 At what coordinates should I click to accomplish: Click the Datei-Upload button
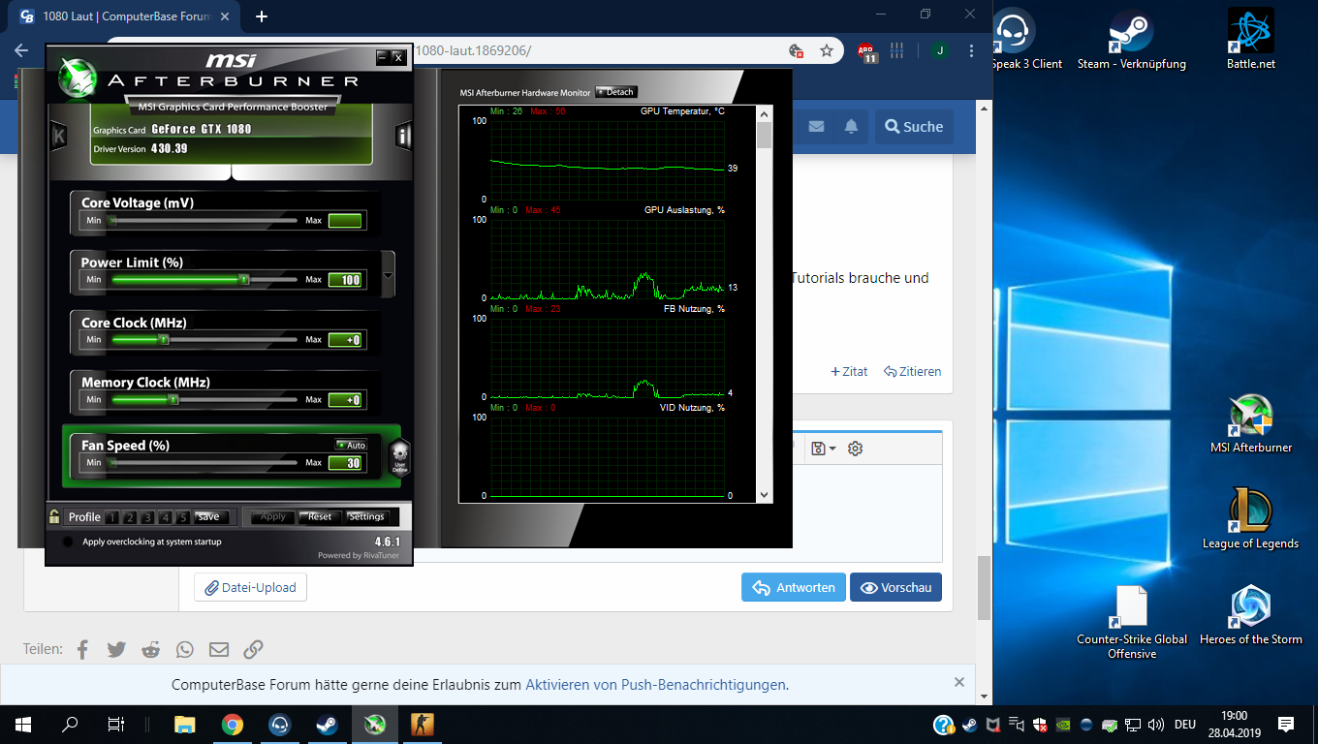(251, 587)
